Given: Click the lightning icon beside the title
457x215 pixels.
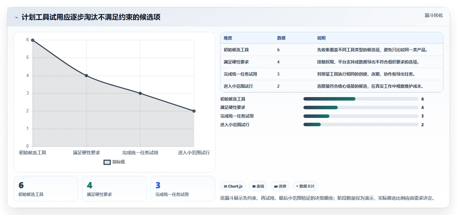Looking at the screenshot, I should (x=17, y=17).
